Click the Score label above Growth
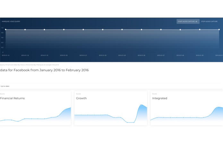The height and width of the screenshot is (158, 223). 78,94
